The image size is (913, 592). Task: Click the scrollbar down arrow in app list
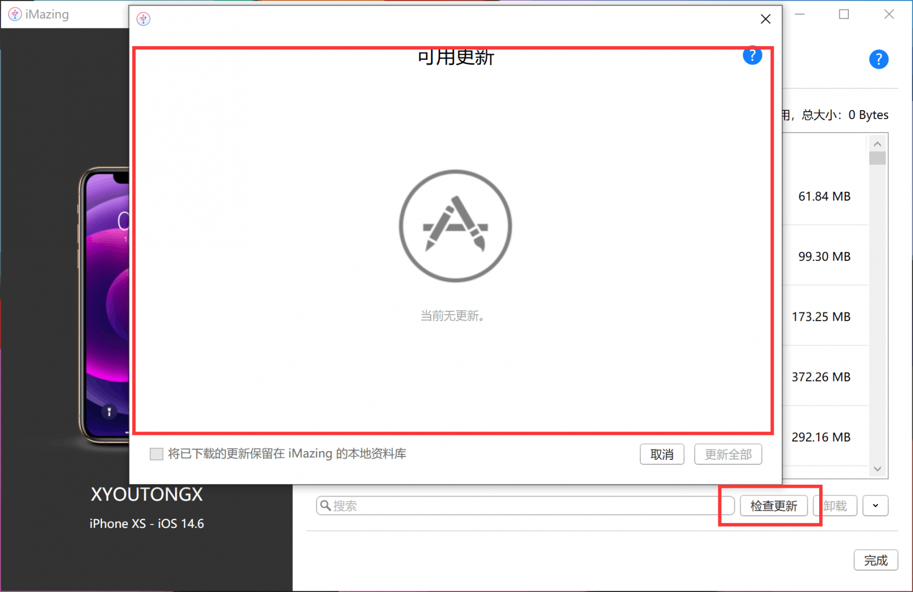point(877,469)
